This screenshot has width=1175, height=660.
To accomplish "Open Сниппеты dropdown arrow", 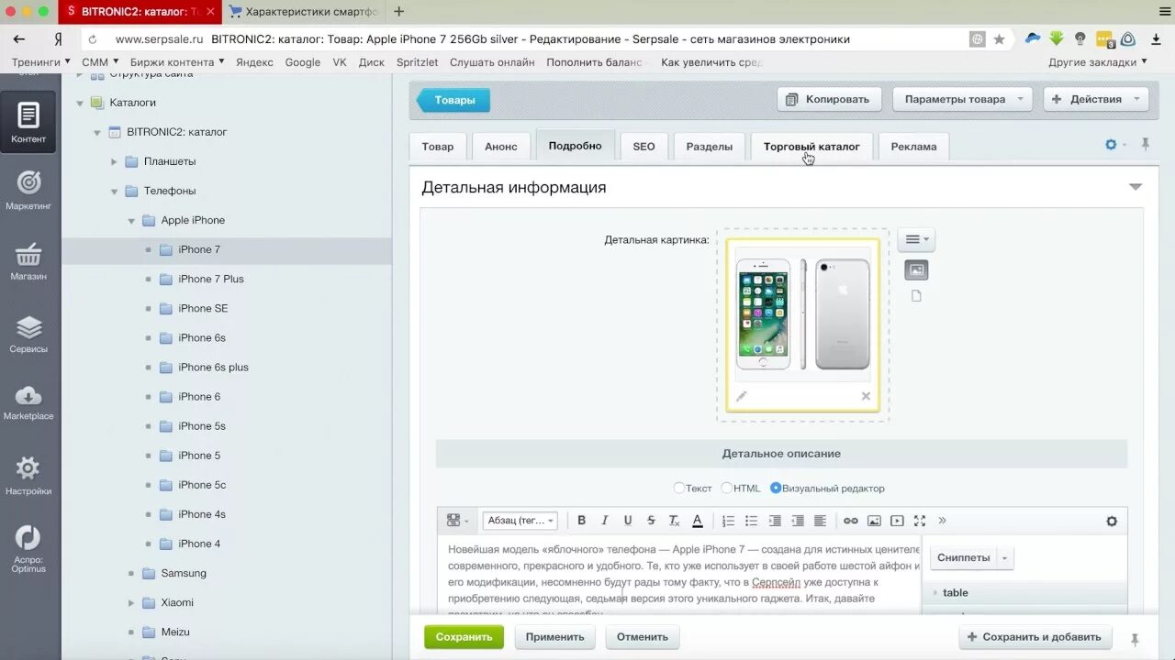I will (1004, 557).
